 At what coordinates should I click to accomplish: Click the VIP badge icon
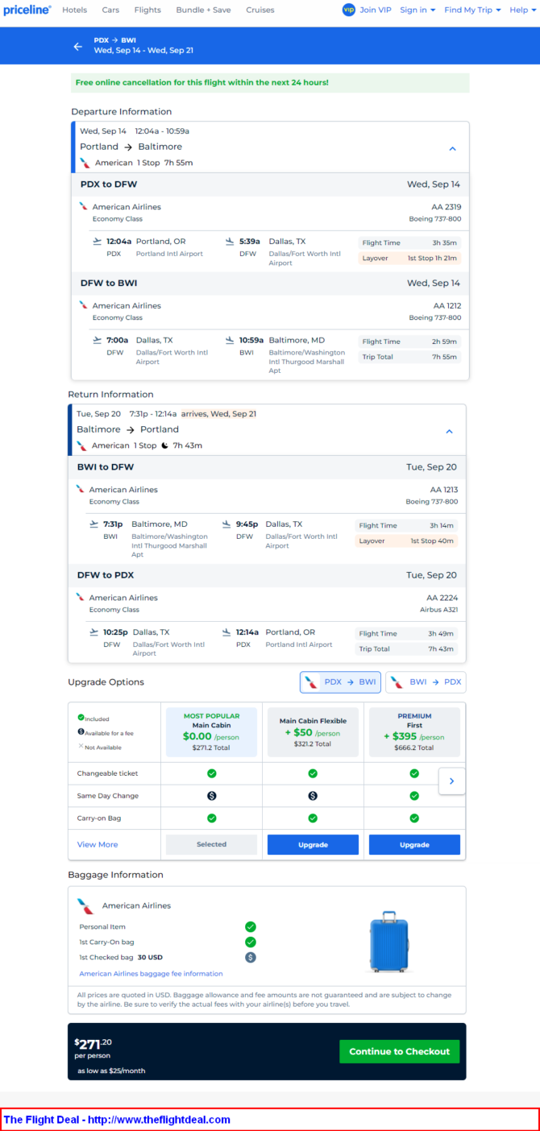coord(348,10)
